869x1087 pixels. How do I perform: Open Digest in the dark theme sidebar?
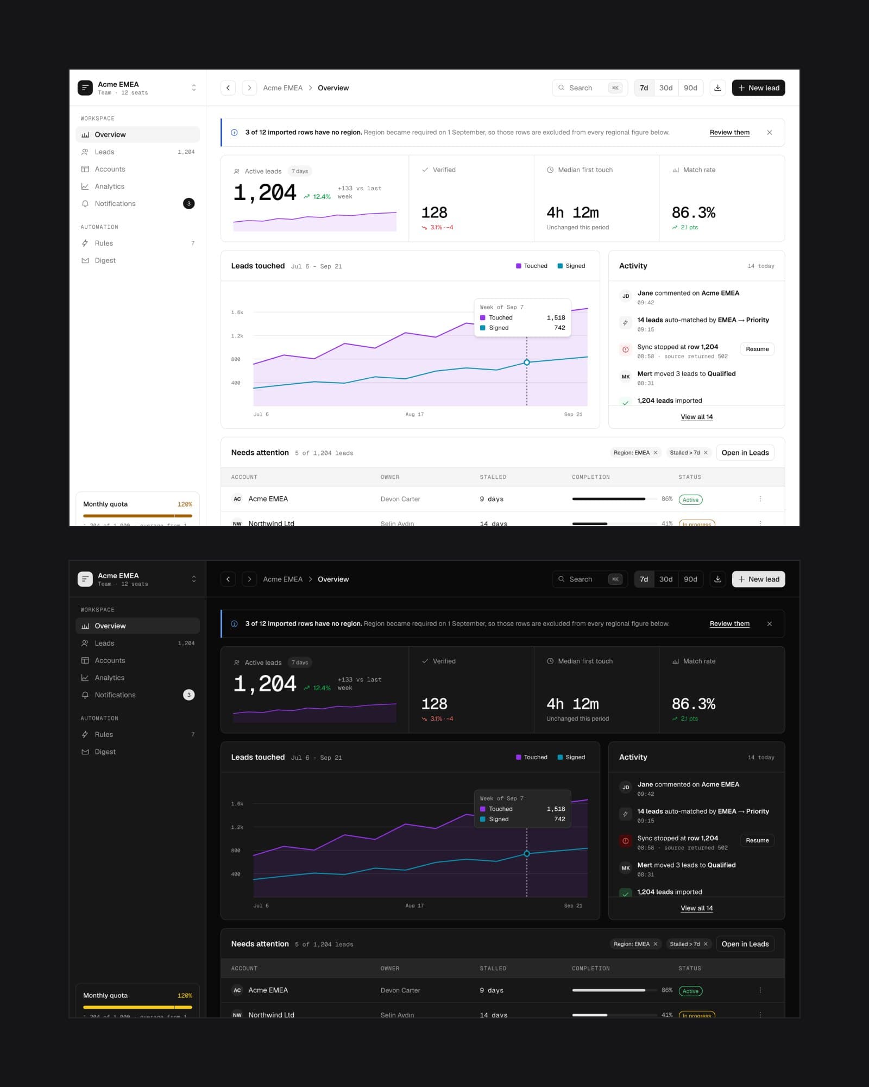(137, 752)
